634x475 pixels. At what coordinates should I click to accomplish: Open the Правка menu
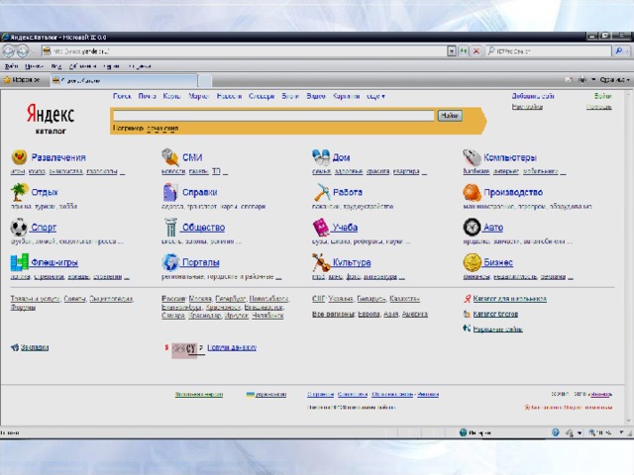coord(34,66)
